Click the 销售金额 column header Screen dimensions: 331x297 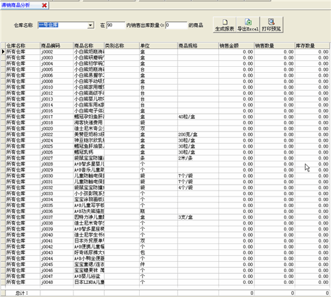tap(236, 46)
